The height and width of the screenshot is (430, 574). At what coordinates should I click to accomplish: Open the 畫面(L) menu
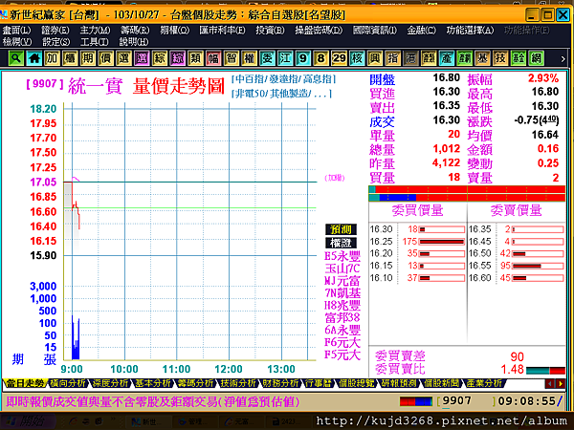(x=16, y=31)
